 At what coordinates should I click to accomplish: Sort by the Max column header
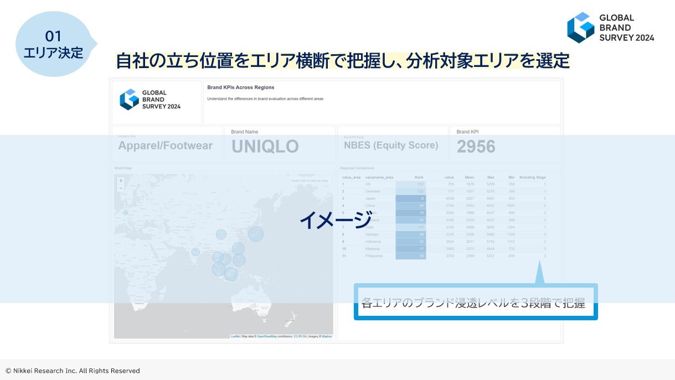coord(491,177)
